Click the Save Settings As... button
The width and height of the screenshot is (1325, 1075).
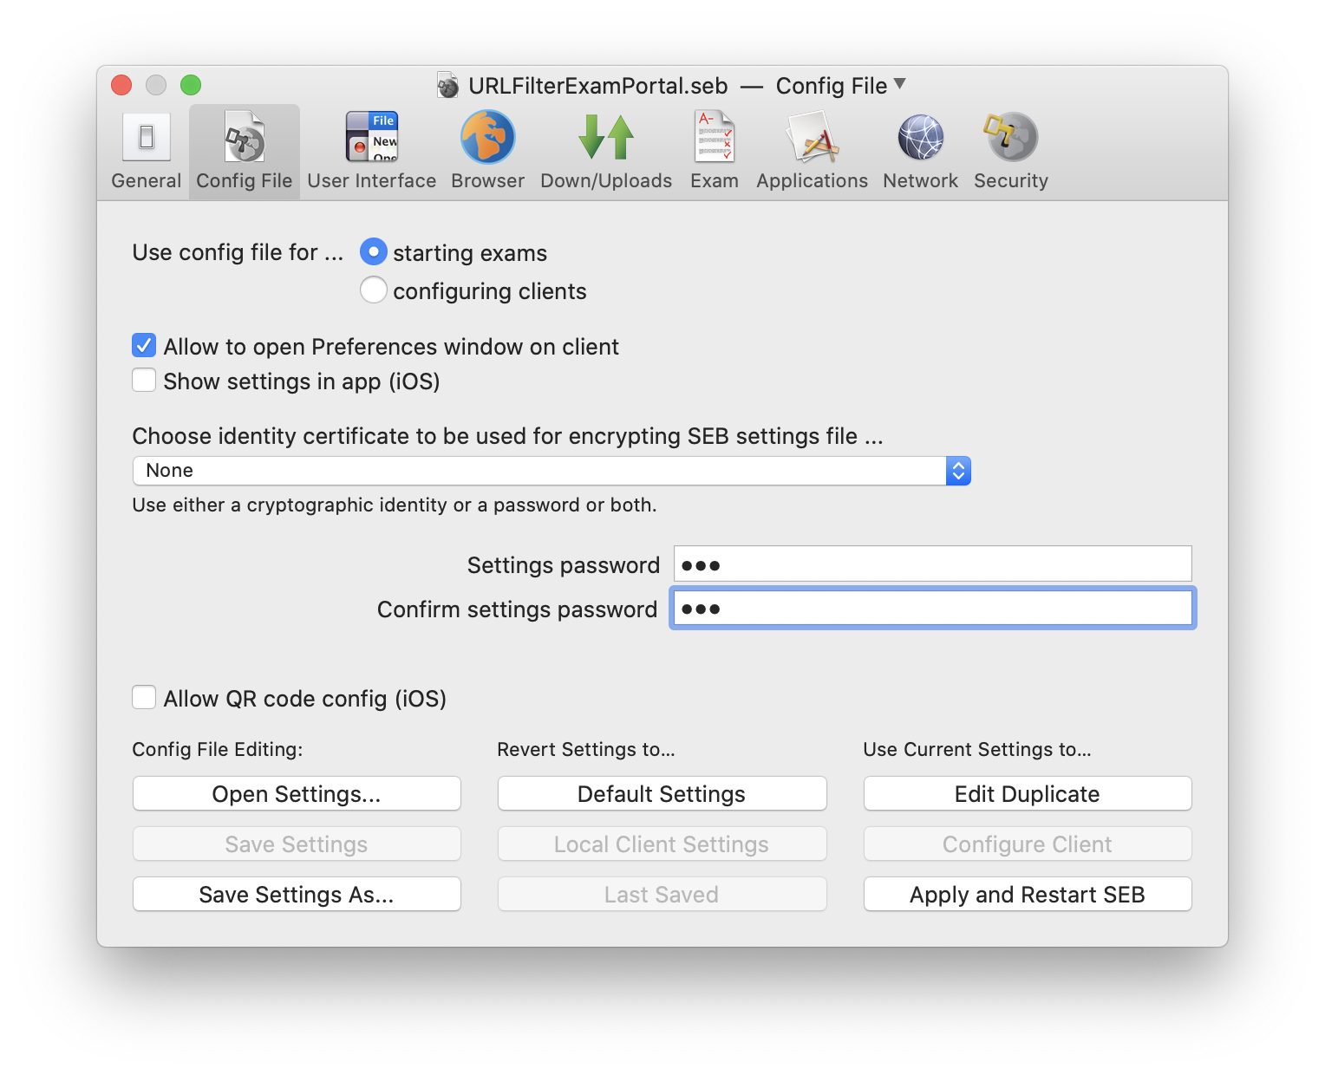tap(297, 894)
